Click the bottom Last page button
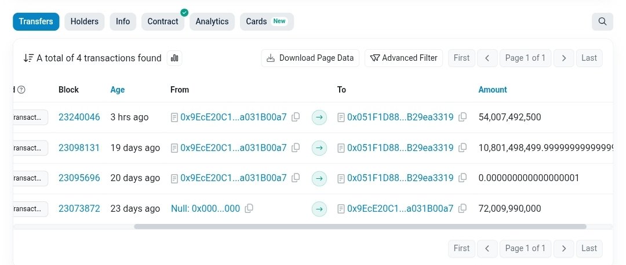The image size is (626, 265). tap(589, 248)
